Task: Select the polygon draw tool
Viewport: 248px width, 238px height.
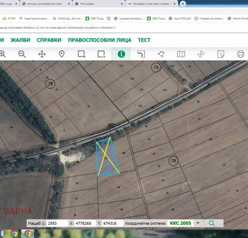Action: tap(161, 54)
